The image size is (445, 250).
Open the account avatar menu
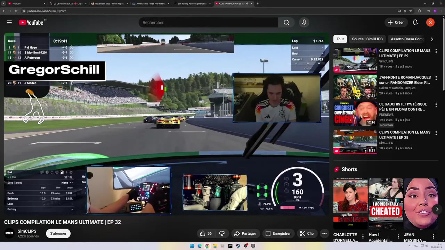point(430,23)
